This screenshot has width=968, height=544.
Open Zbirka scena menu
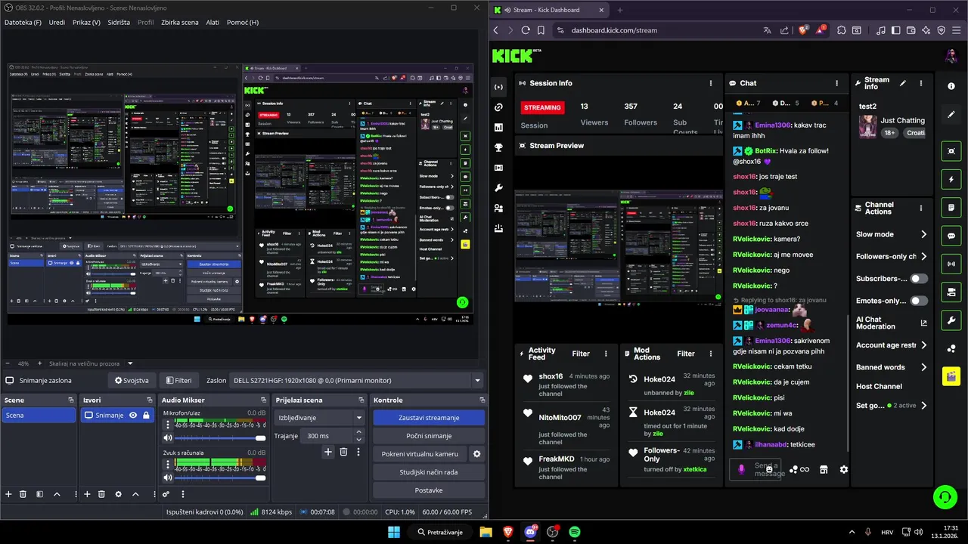point(180,23)
